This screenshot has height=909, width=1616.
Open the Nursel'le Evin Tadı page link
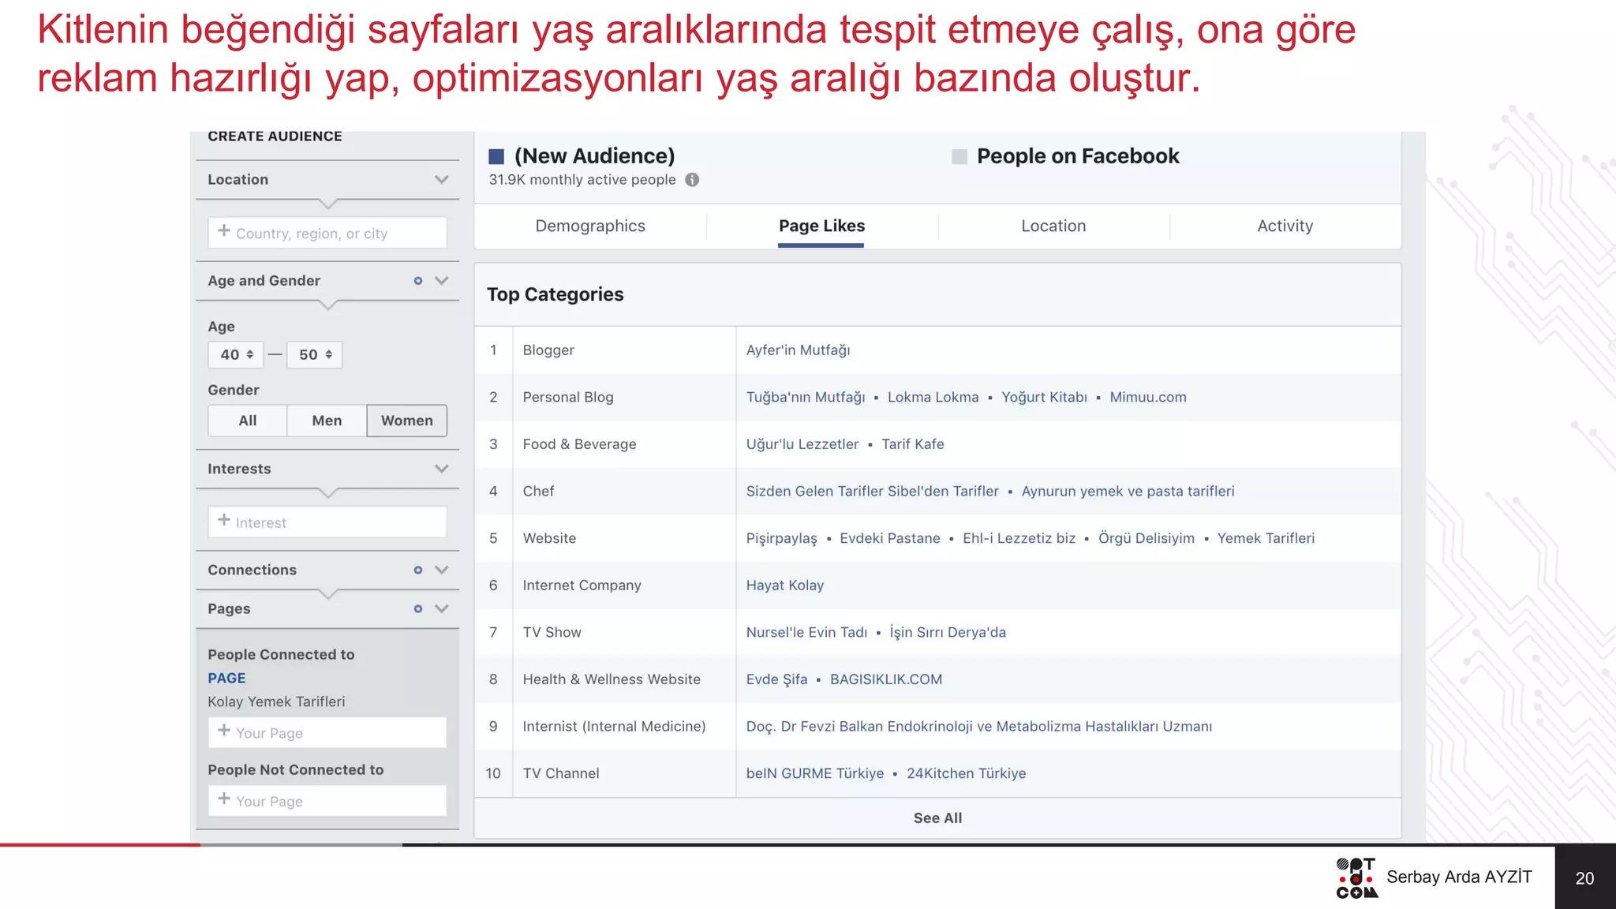click(806, 632)
